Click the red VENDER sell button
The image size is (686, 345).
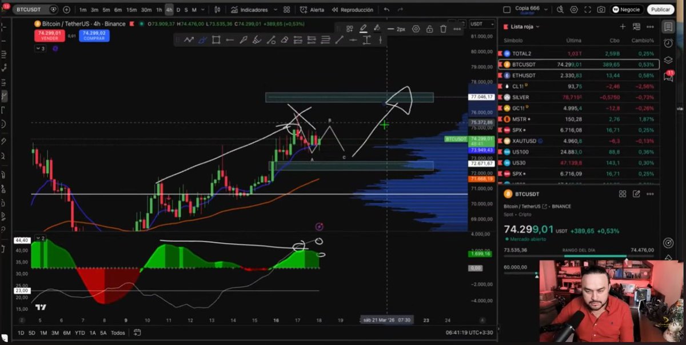click(x=49, y=35)
